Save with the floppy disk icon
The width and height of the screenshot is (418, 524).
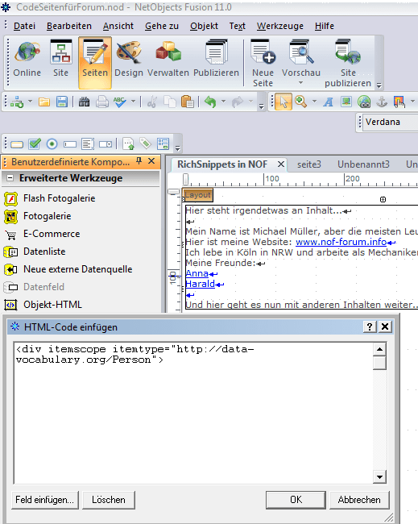tap(62, 102)
